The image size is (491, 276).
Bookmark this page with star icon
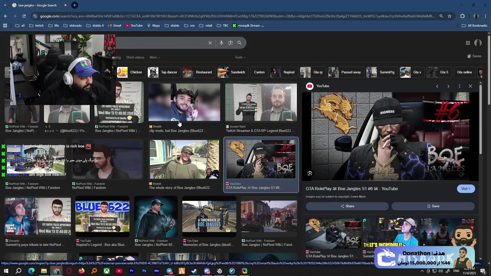(450, 16)
